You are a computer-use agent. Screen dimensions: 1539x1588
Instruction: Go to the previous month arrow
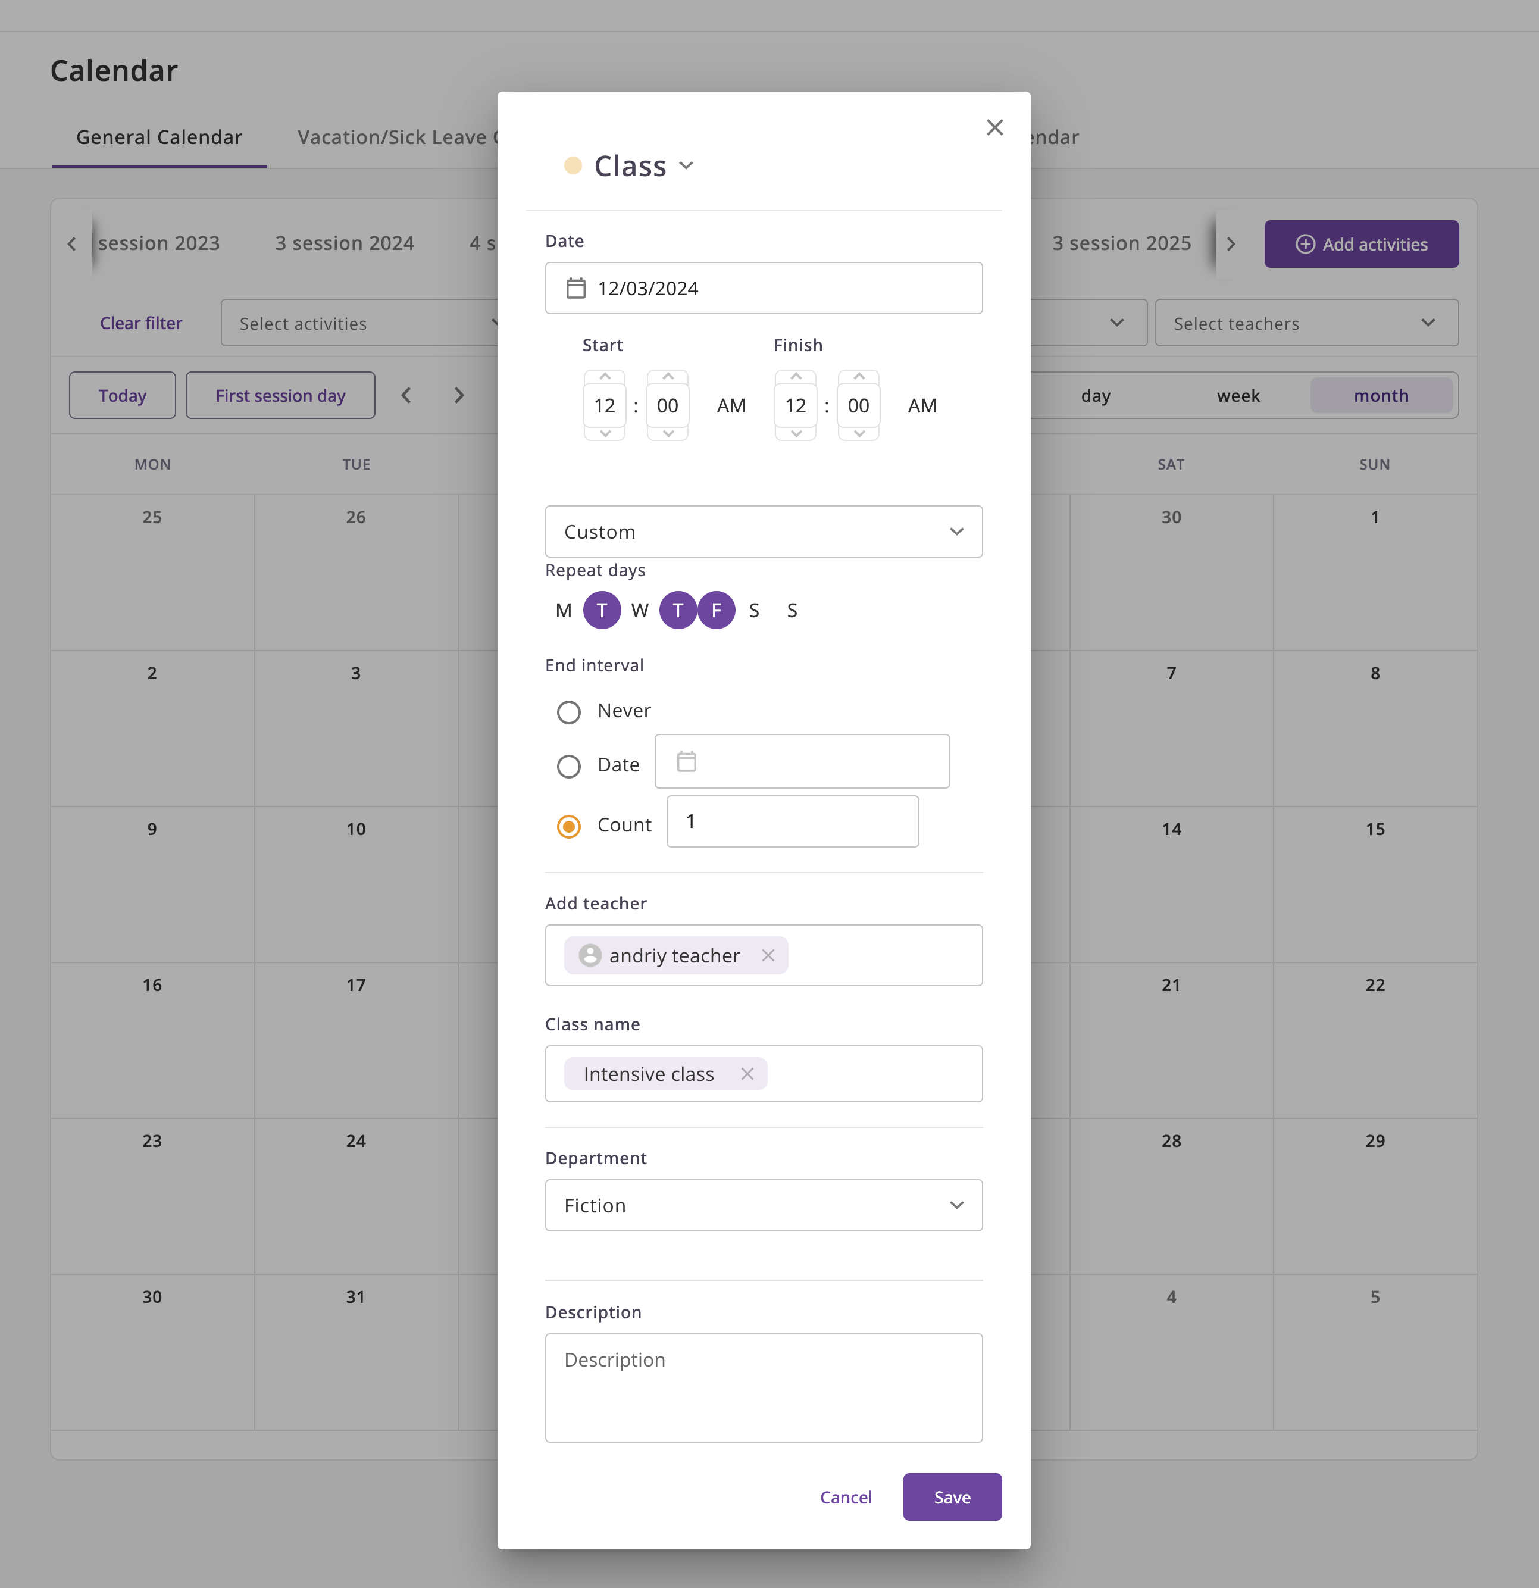point(406,395)
